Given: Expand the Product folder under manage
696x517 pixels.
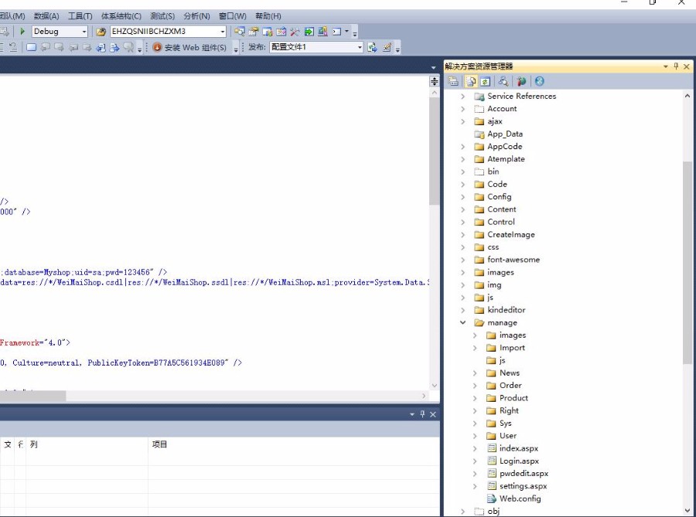Looking at the screenshot, I should [x=475, y=398].
